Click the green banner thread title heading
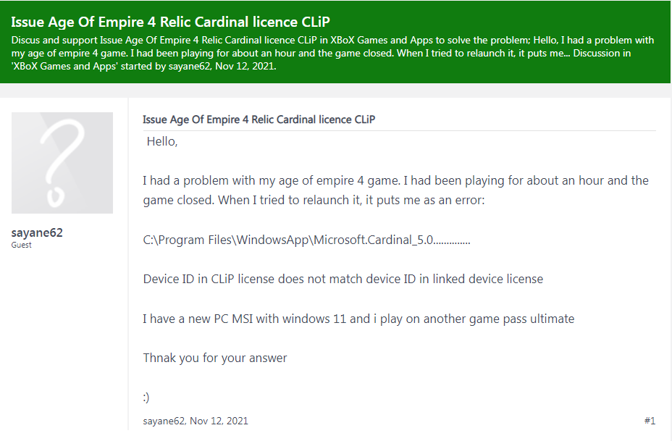Image resolution: width=672 pixels, height=441 pixels. click(171, 22)
